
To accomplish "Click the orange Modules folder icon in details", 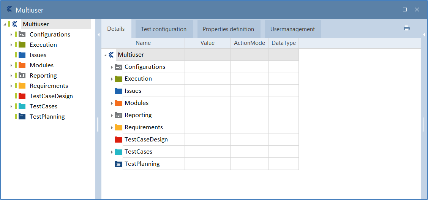I will point(118,103).
